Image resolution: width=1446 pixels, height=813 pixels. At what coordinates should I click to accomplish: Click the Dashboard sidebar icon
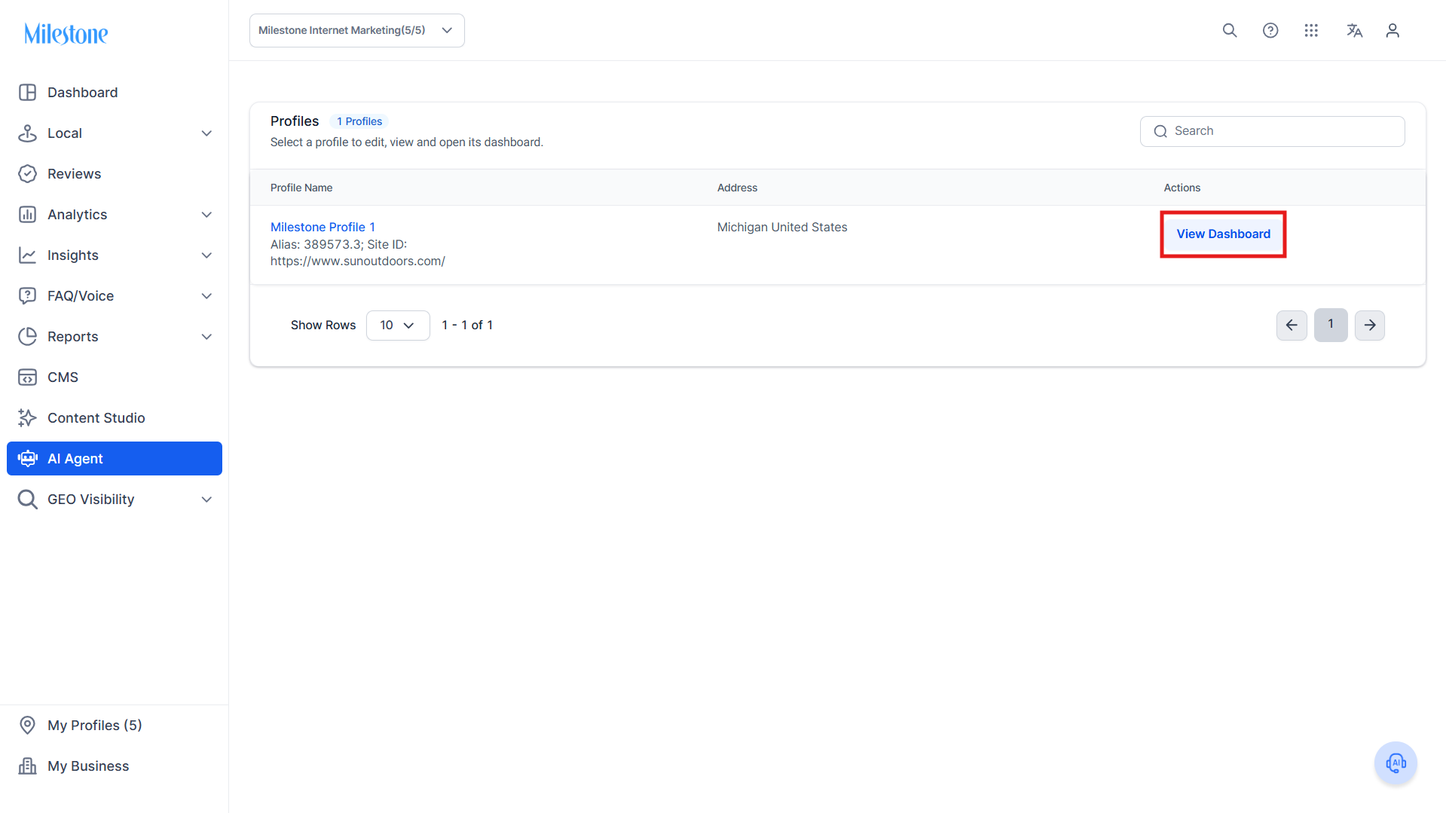(x=28, y=93)
